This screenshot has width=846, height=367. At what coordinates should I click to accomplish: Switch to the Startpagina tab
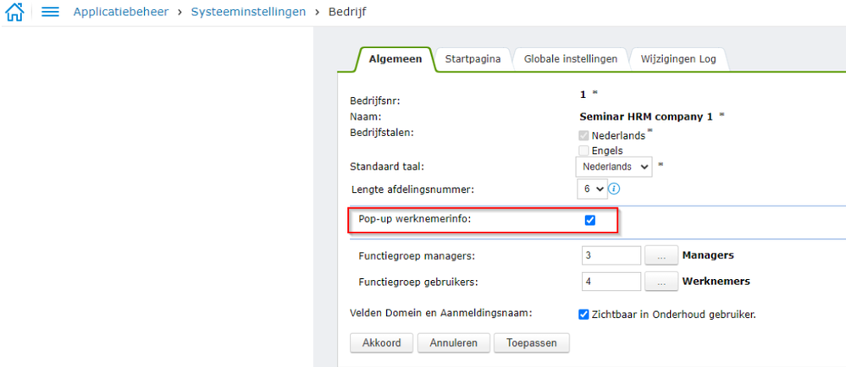coord(473,59)
